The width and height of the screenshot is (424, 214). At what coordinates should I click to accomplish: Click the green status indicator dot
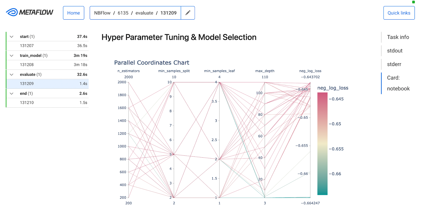(x=413, y=2)
